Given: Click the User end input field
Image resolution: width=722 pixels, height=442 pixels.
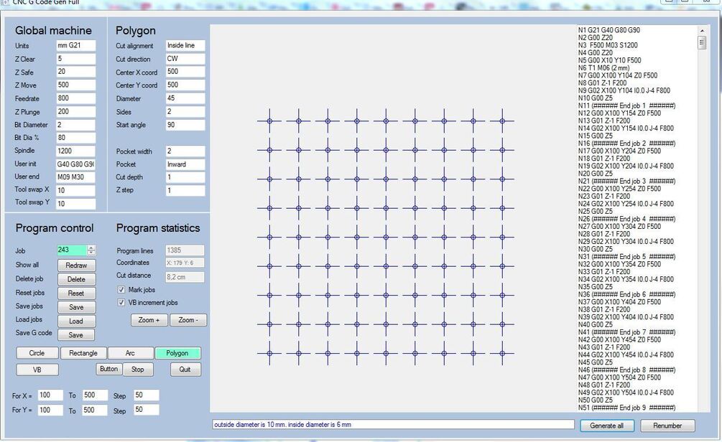Looking at the screenshot, I should 75,177.
